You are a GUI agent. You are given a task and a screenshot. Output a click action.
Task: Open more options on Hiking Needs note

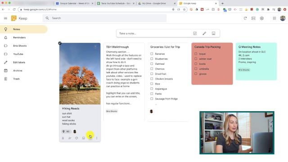(97, 138)
